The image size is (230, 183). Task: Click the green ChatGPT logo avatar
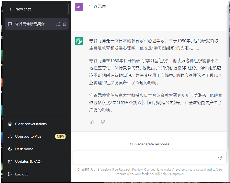(x=79, y=41)
